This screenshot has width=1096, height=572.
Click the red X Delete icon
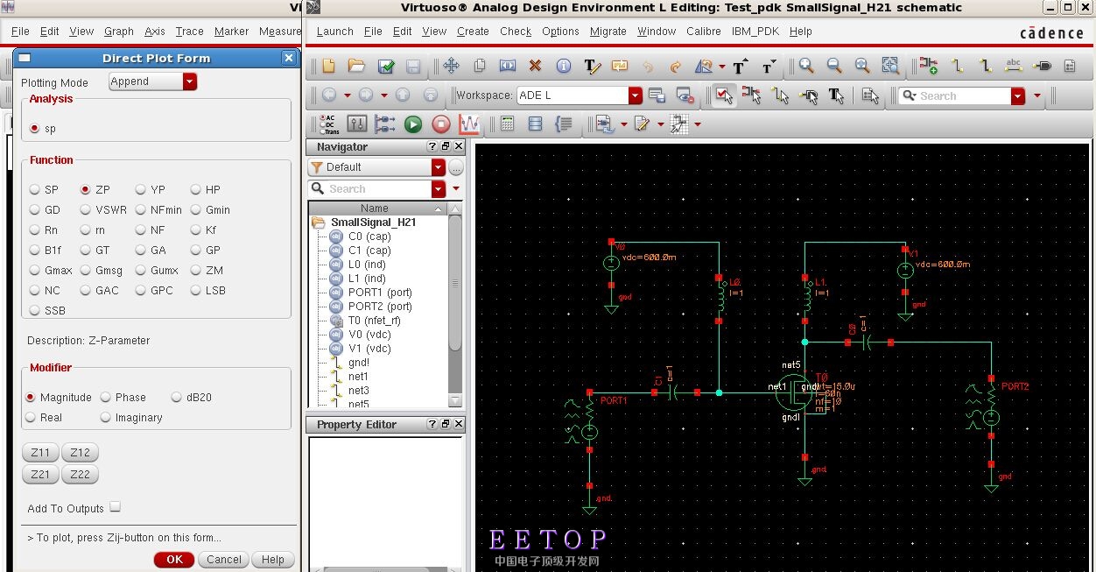pyautogui.click(x=535, y=66)
